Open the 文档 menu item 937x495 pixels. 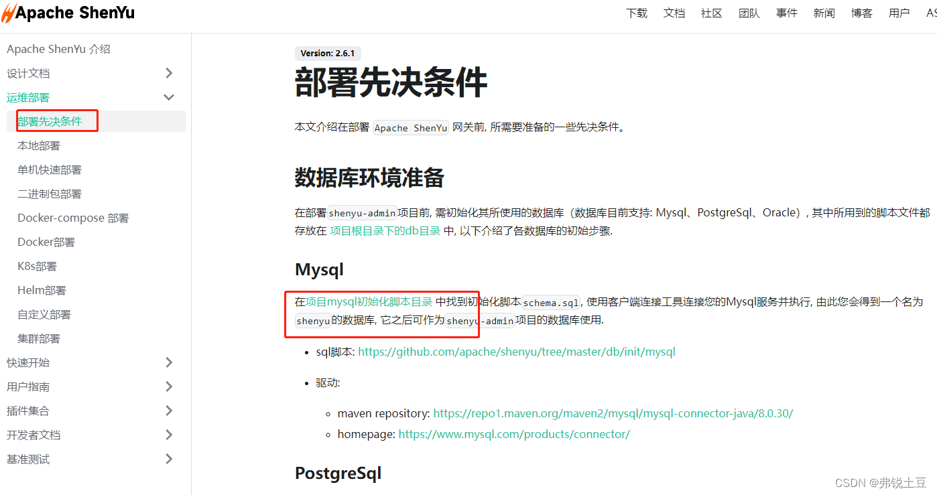point(674,12)
